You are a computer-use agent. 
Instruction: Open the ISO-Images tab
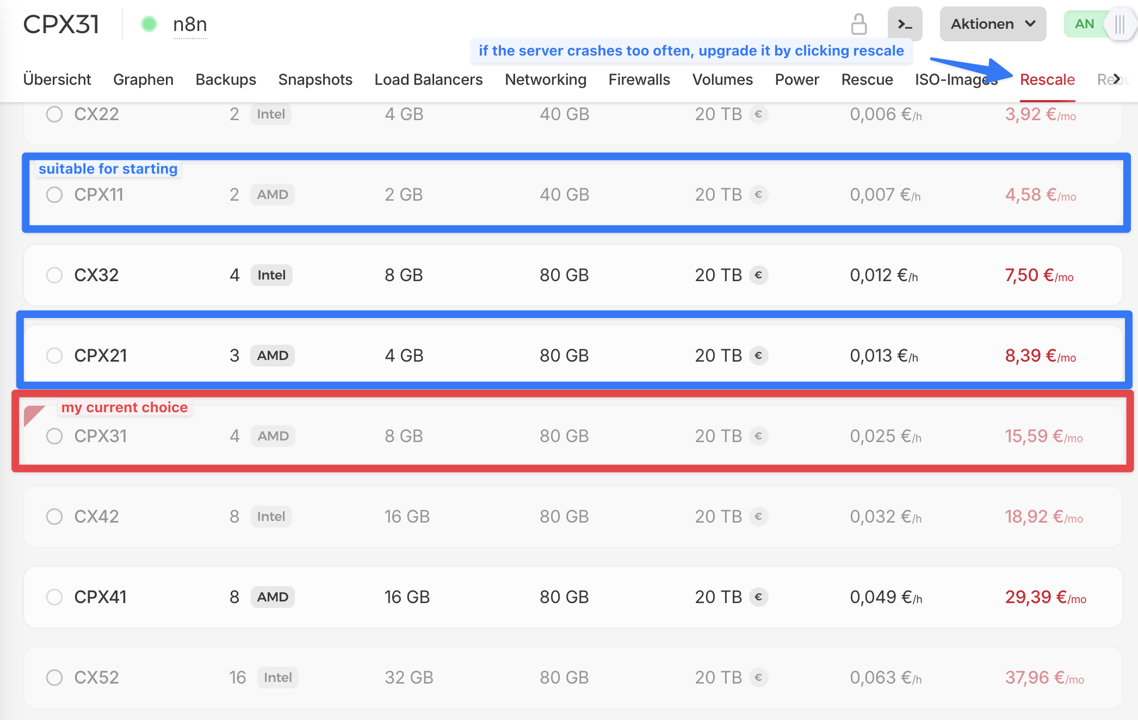pyautogui.click(x=956, y=80)
